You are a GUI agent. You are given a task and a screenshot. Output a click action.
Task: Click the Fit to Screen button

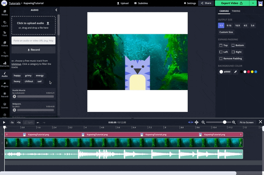coord(247,122)
